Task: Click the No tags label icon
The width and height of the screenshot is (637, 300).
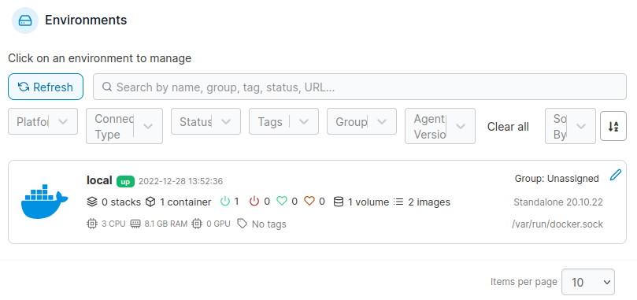Action: [x=243, y=223]
